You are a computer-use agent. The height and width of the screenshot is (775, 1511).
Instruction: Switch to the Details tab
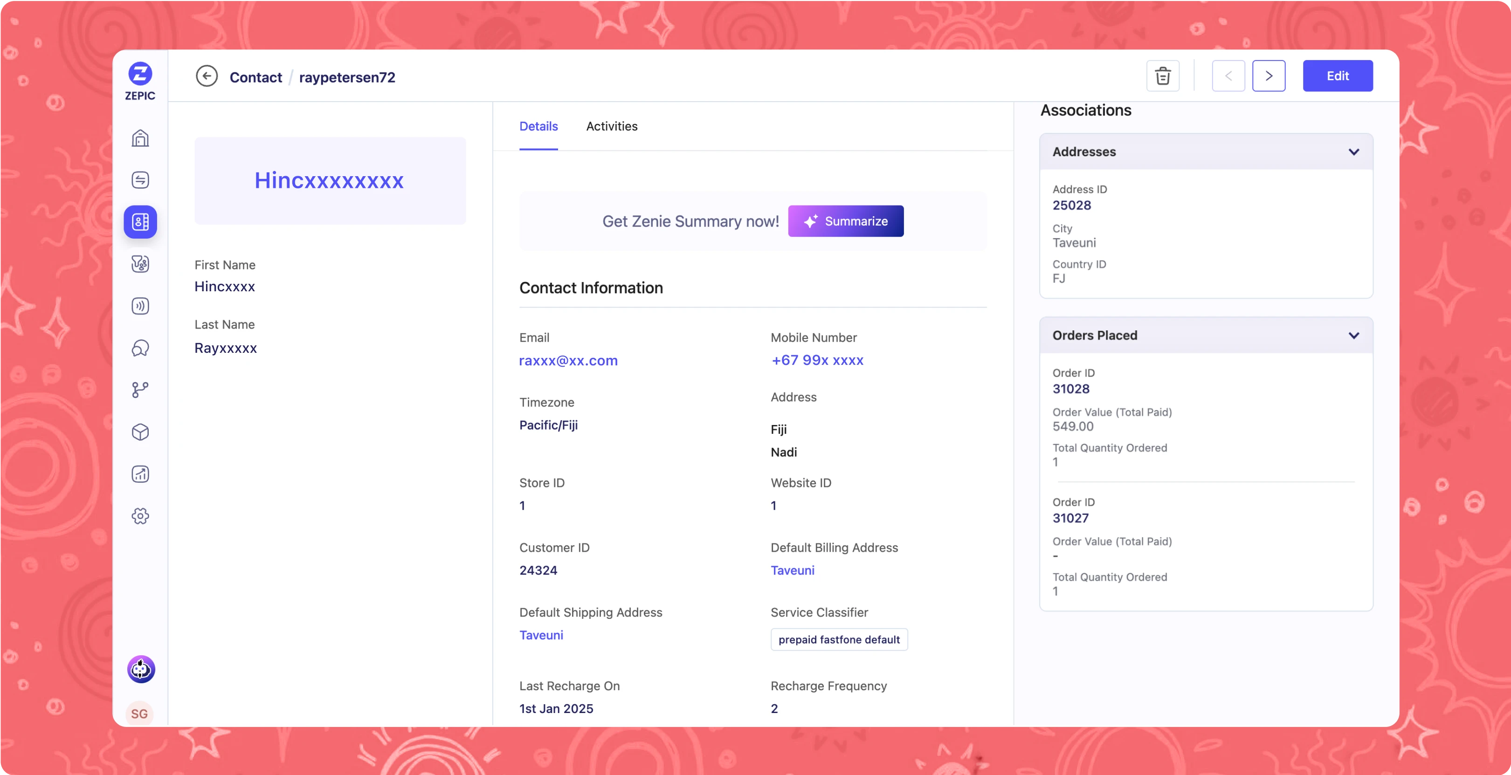538,126
